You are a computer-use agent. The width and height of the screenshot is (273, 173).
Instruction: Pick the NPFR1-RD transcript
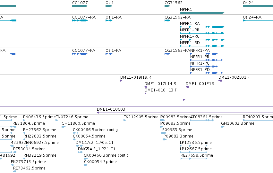[x=202, y=46]
